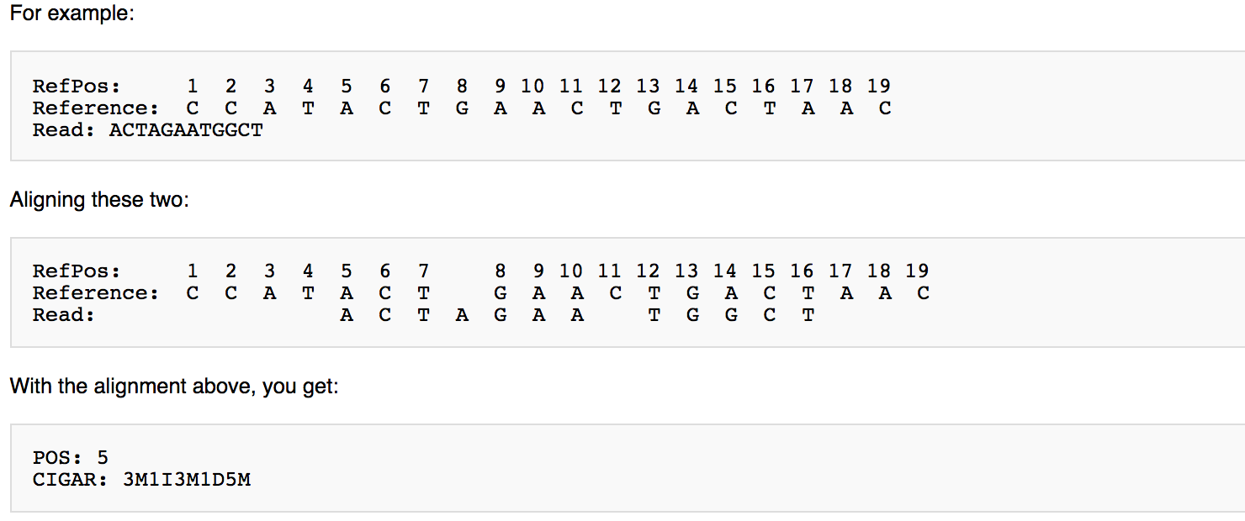
Task: Click the CIGAR string 3M1I3M1D5M
Action: click(x=187, y=480)
